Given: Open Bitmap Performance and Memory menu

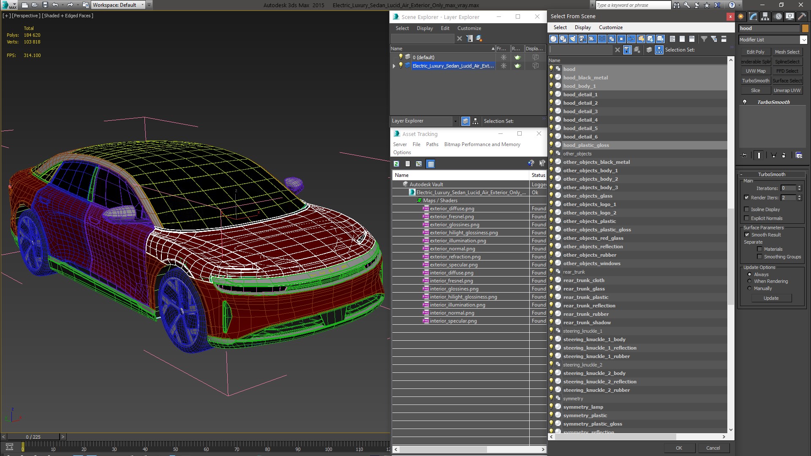Looking at the screenshot, I should (x=482, y=144).
